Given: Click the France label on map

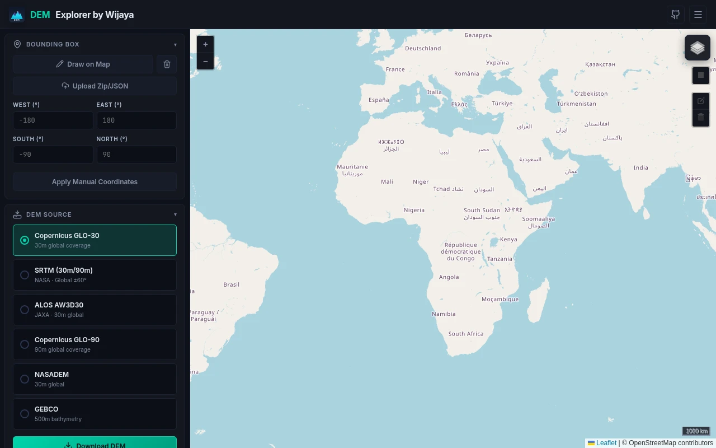Looking at the screenshot, I should tap(395, 69).
